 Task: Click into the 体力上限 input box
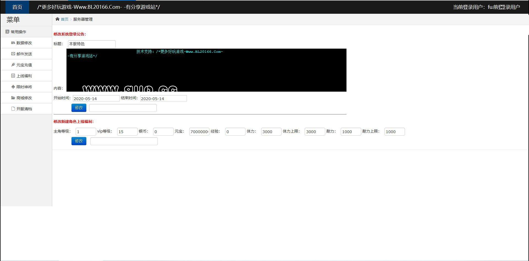[x=315, y=132]
